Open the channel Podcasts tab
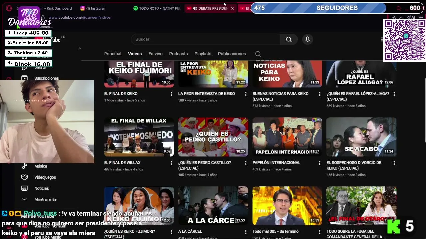Screen dimensions: 426x239 (x=178, y=54)
